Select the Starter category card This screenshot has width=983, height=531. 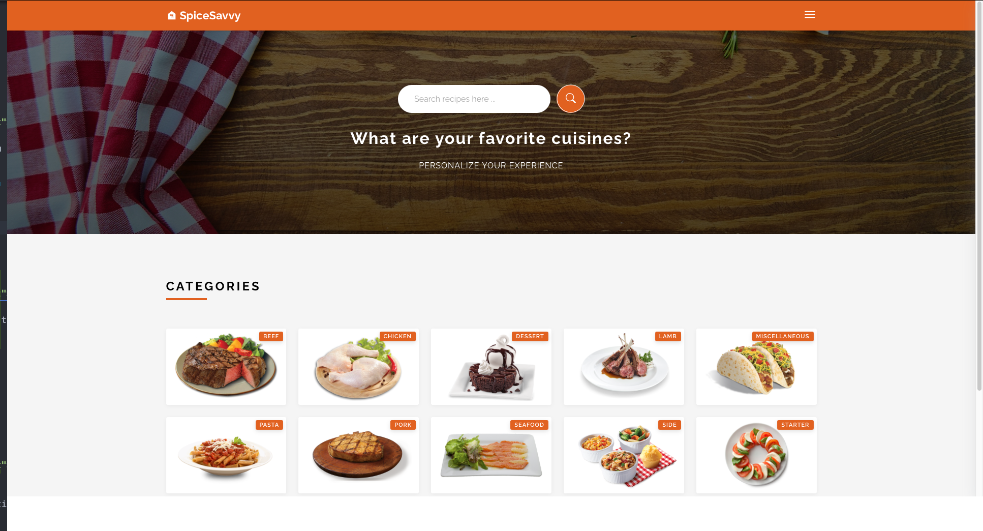coord(756,455)
